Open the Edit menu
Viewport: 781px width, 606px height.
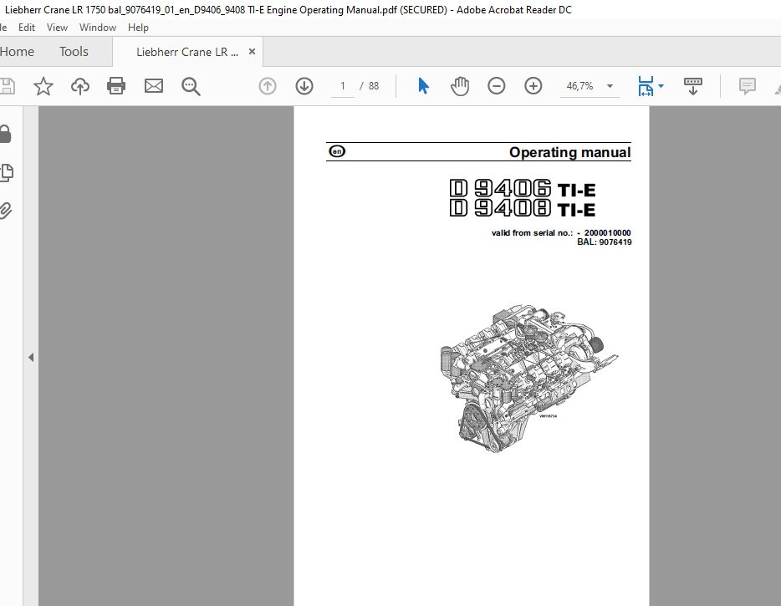[x=27, y=28]
